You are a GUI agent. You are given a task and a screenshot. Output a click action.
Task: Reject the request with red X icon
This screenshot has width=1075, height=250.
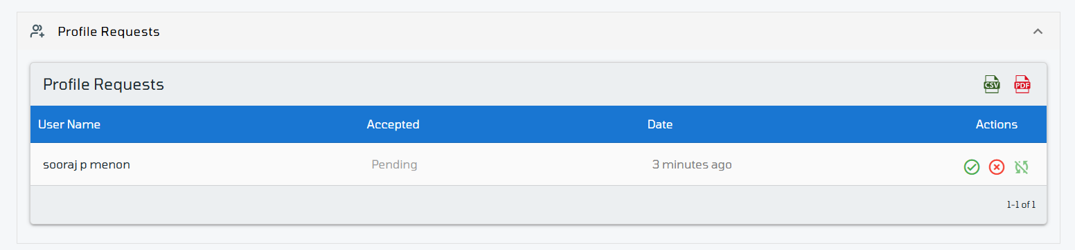tap(997, 167)
